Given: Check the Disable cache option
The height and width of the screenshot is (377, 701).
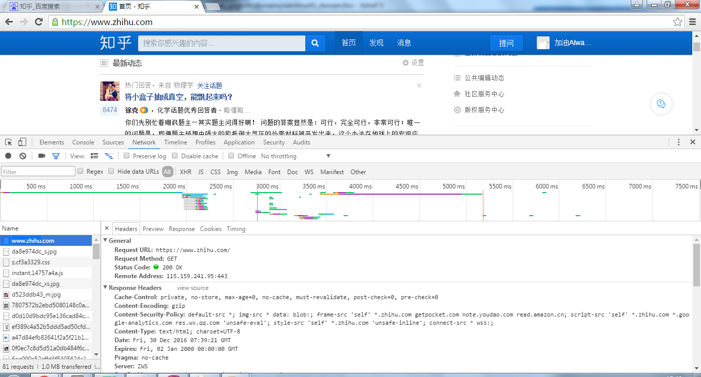Looking at the screenshot, I should [x=174, y=156].
